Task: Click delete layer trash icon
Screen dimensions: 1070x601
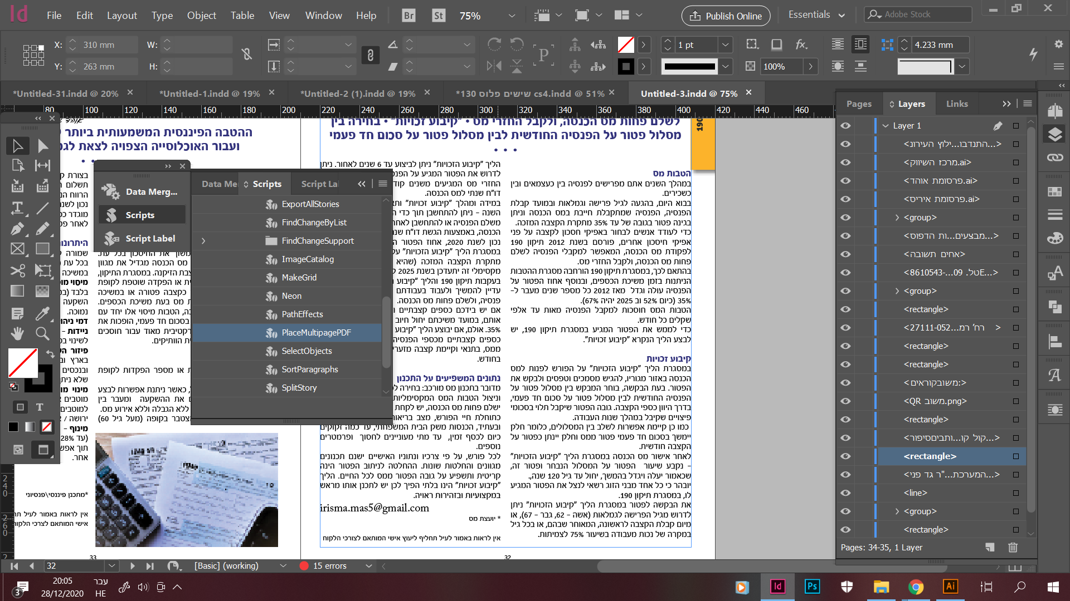Action: 1013,548
